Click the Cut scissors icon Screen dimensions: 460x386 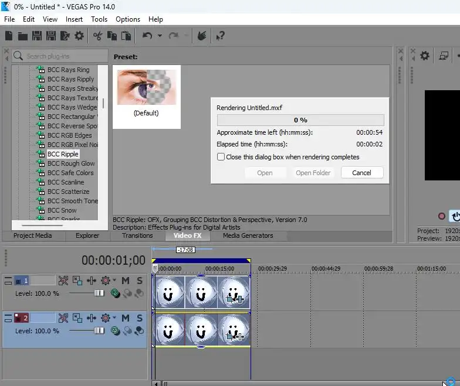(97, 36)
